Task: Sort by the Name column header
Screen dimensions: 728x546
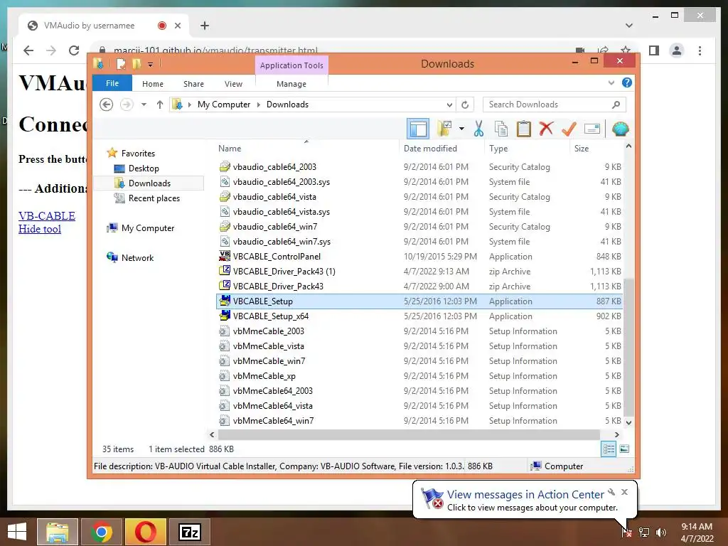Action: [x=307, y=149]
